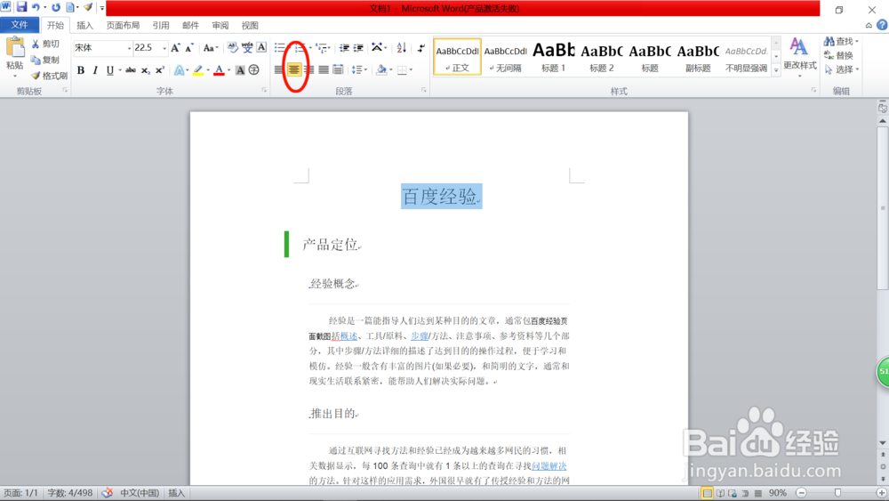Apply the Text Effects glowing A
This screenshot has width=889, height=501.
pos(180,70)
